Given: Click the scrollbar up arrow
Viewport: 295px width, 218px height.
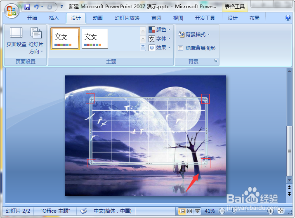Looking at the screenshot, I should (x=289, y=71).
